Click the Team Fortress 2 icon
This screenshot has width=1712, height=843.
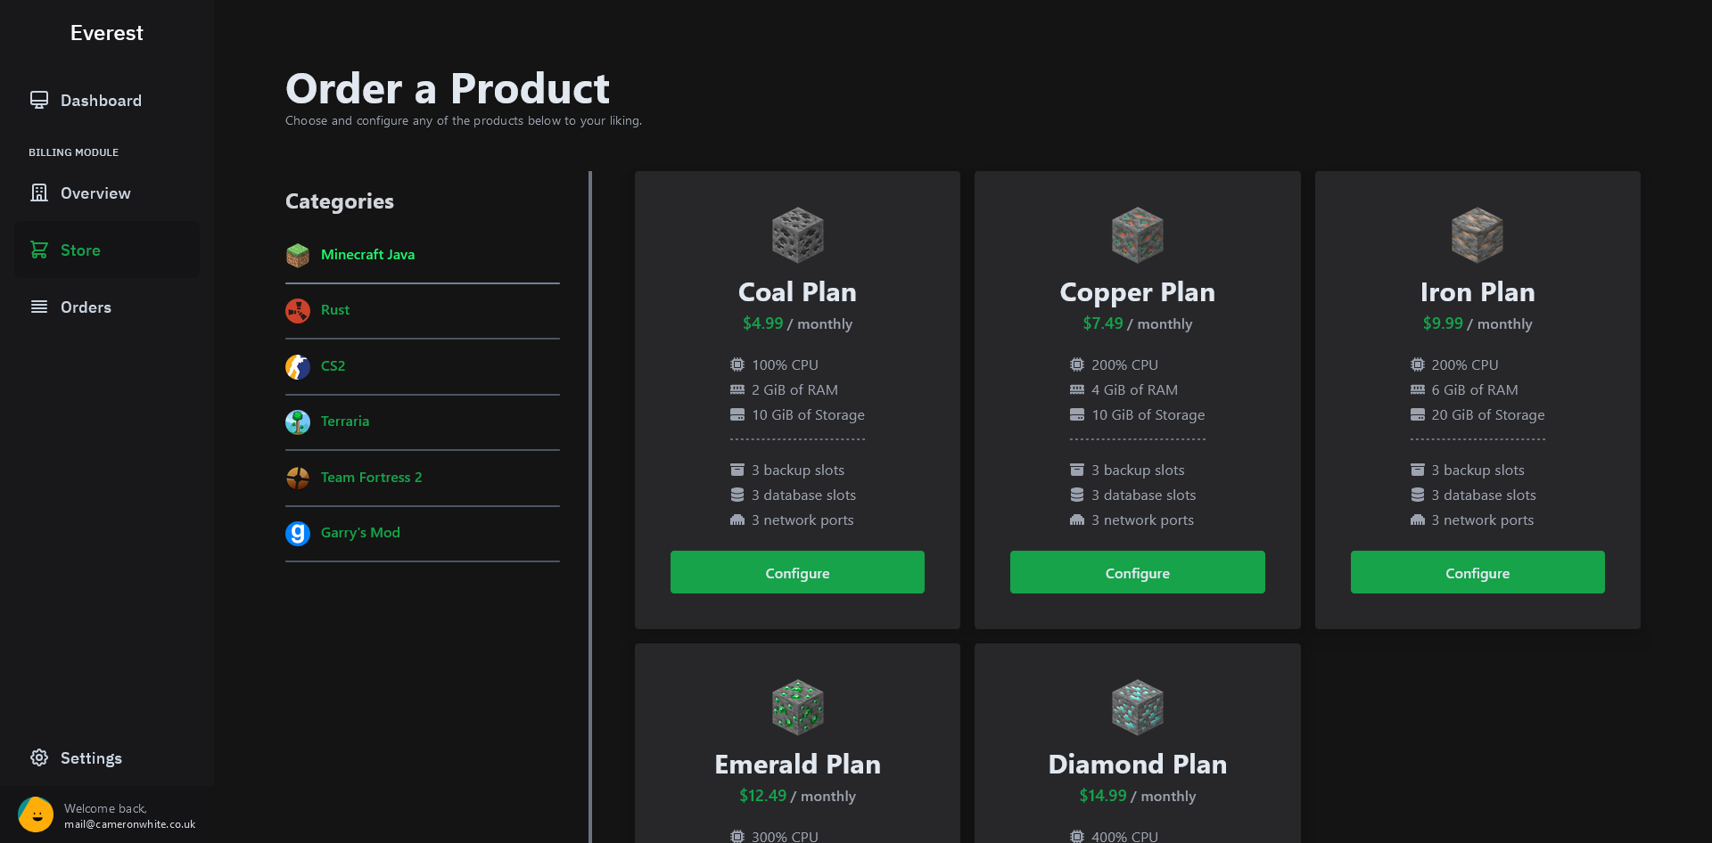pyautogui.click(x=298, y=478)
